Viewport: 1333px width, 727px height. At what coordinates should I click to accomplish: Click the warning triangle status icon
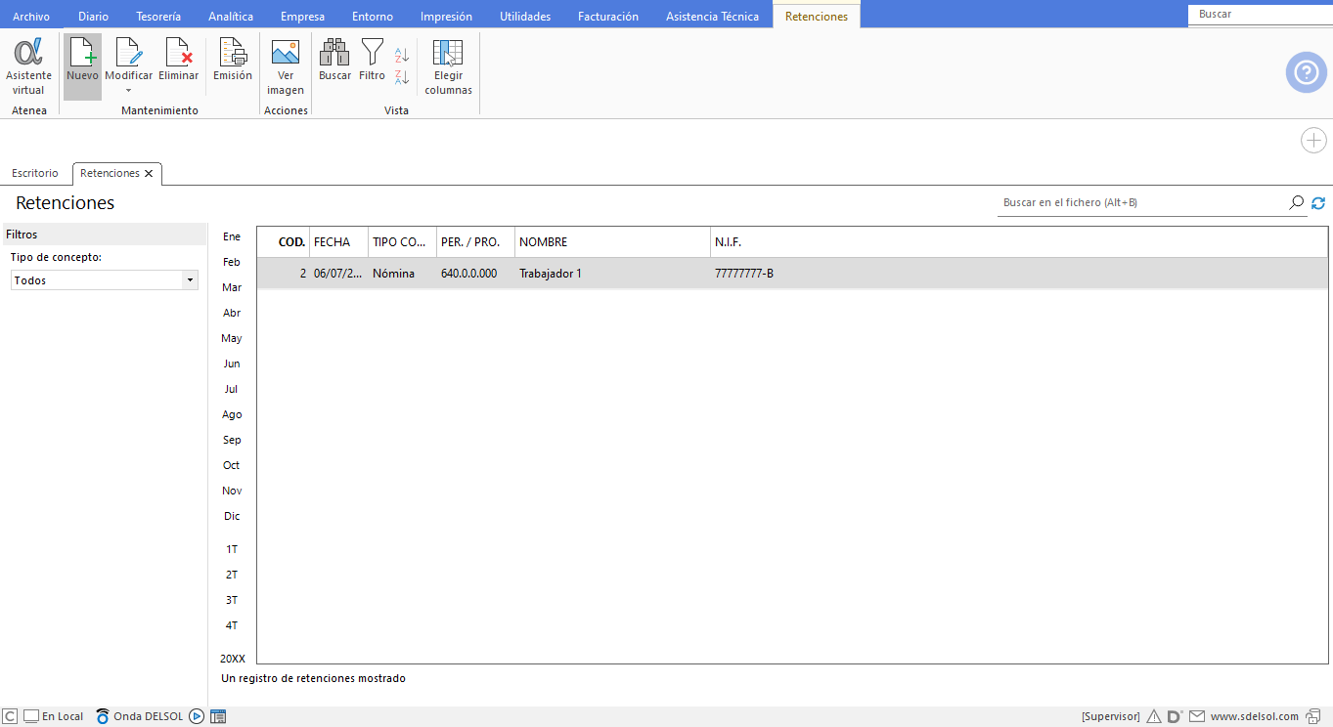coord(1153,716)
